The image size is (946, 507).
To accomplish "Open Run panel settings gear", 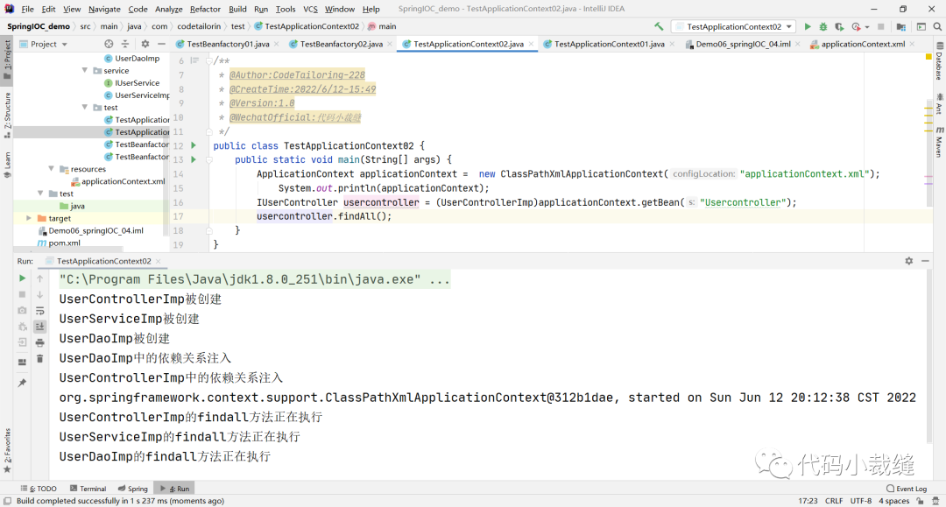I will 908,261.
